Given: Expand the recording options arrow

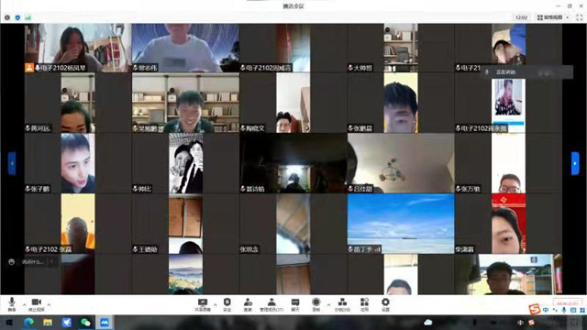Looking at the screenshot, I should (x=328, y=305).
